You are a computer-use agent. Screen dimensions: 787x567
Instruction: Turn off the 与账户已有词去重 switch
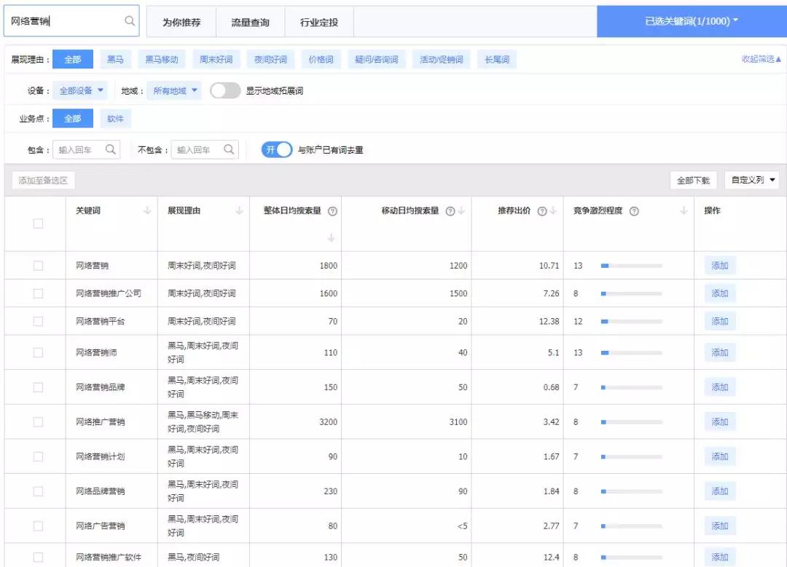277,149
